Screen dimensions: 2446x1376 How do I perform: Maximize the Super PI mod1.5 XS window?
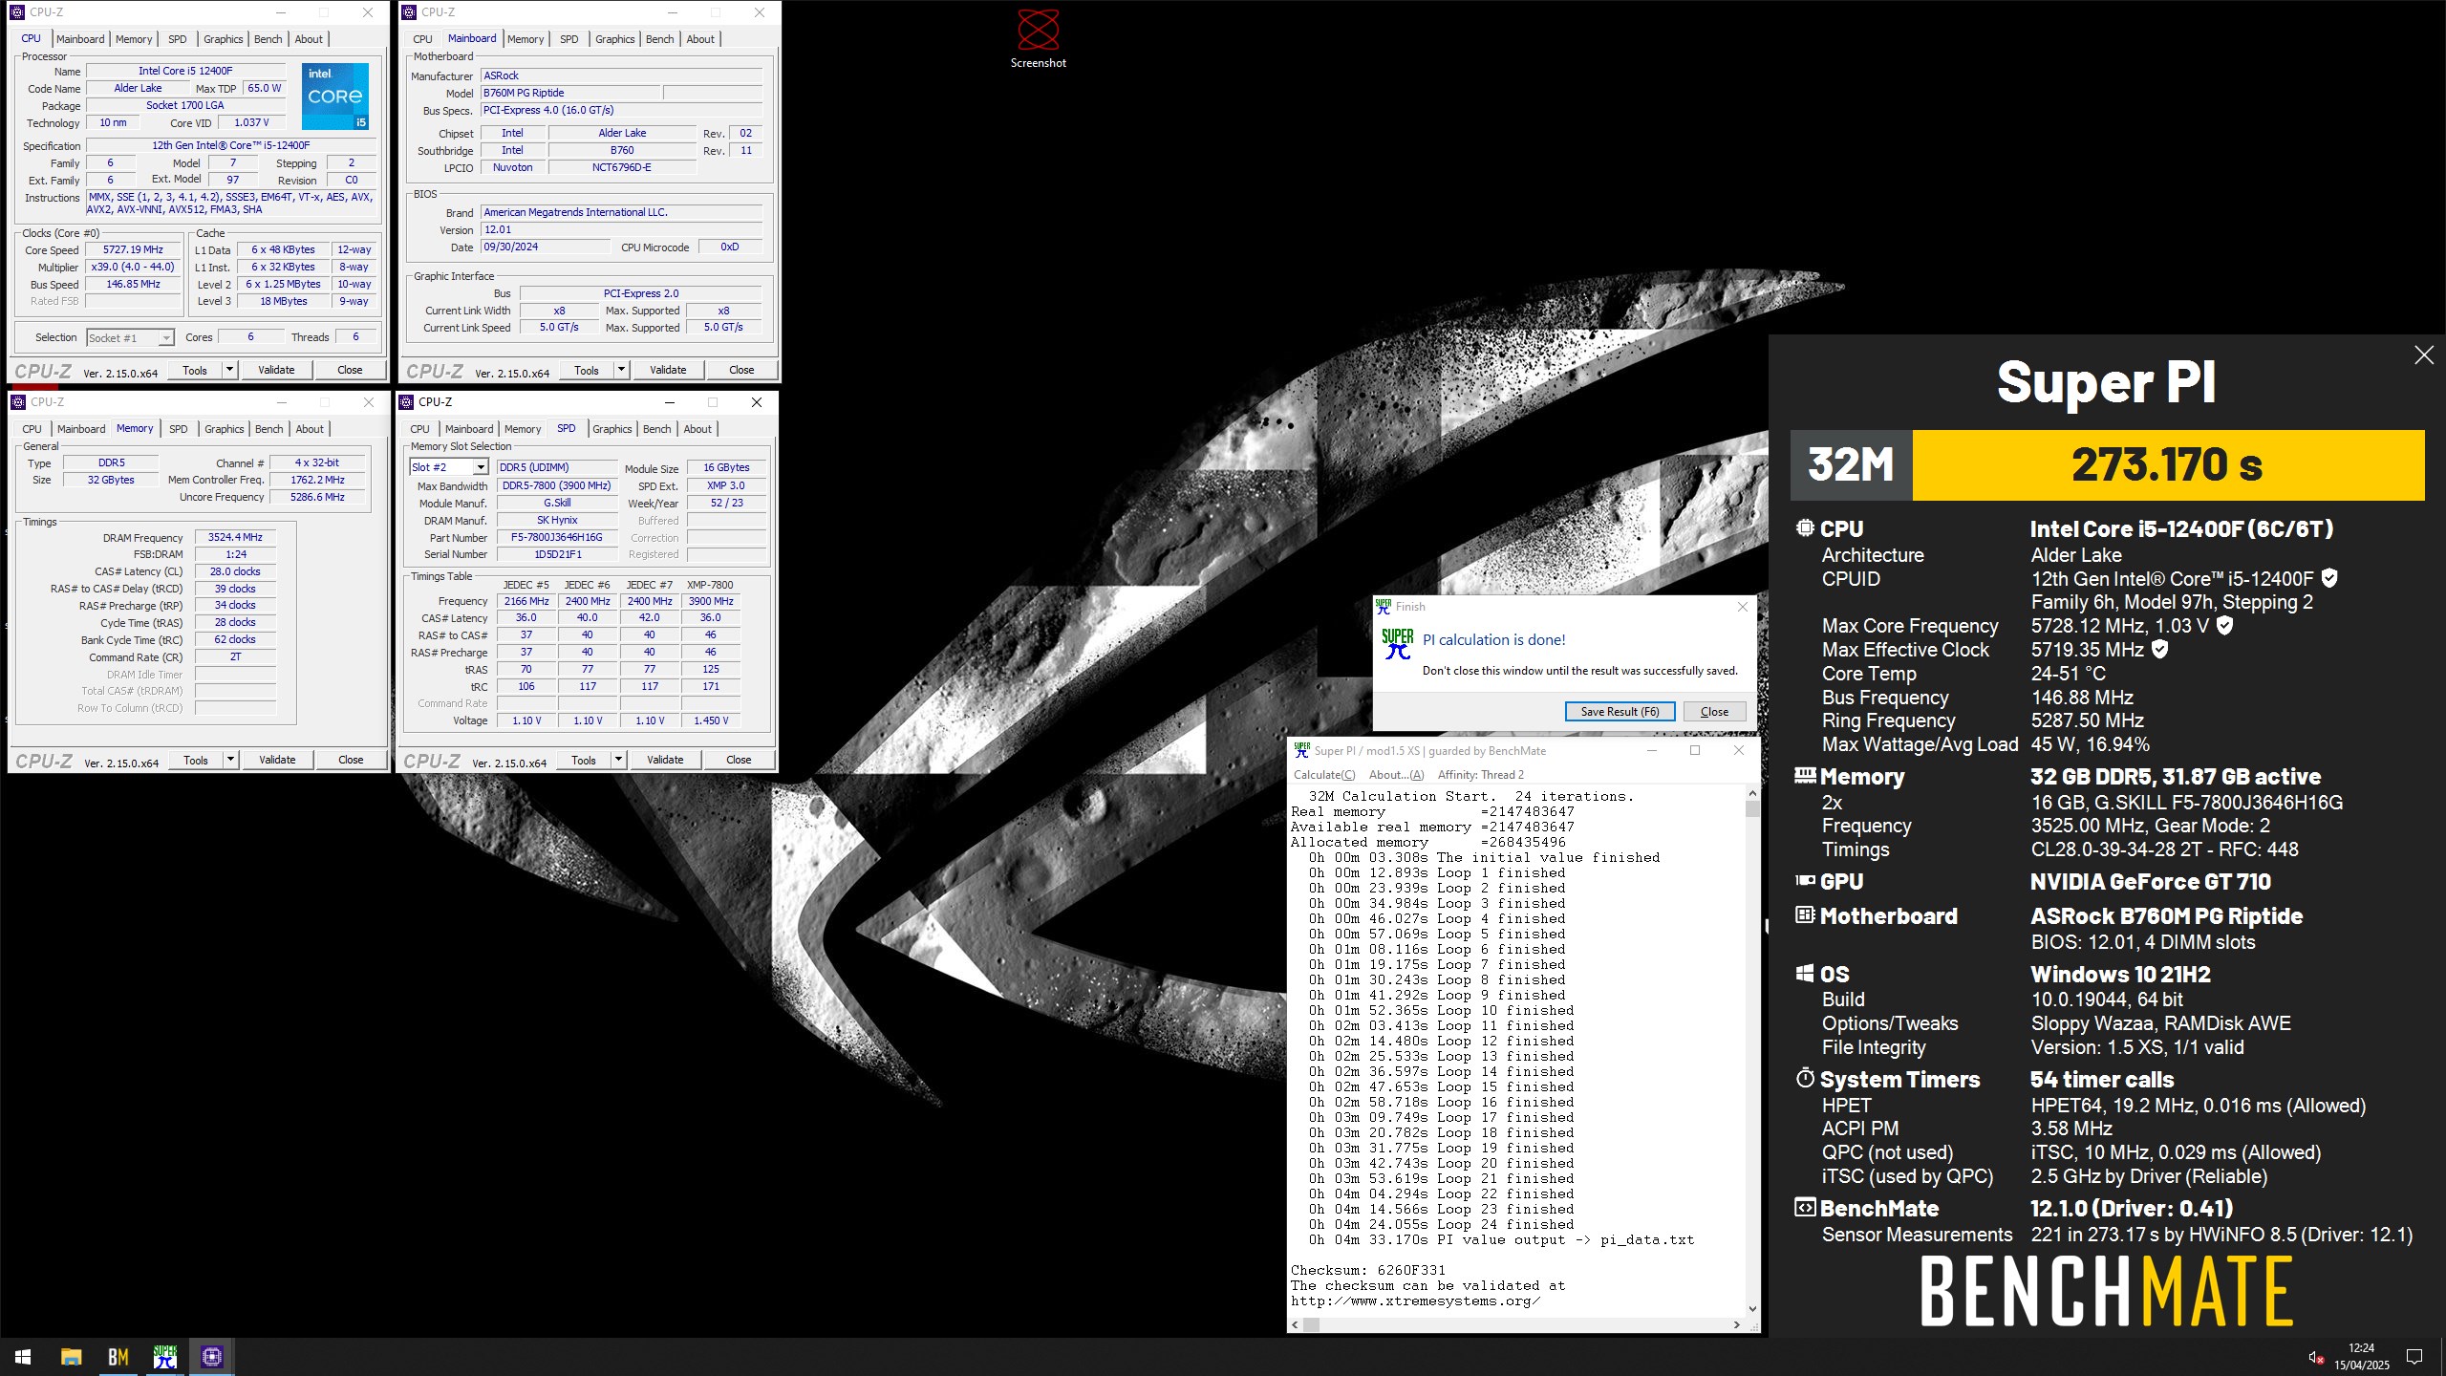[1695, 750]
